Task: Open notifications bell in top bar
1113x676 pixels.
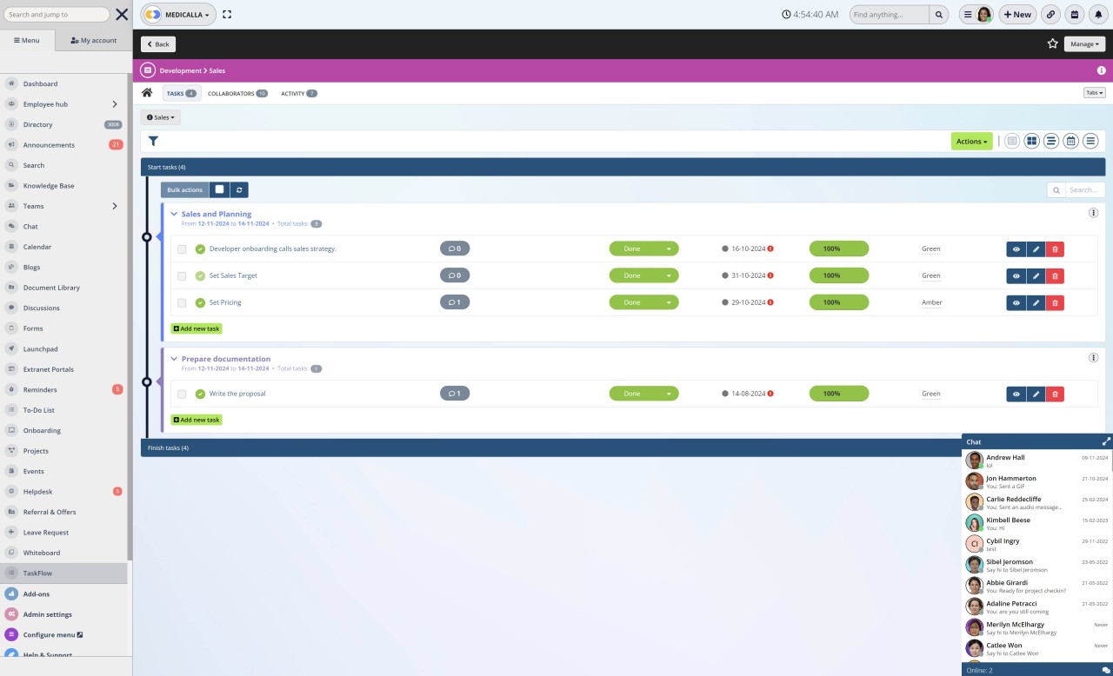Action: click(x=1097, y=14)
